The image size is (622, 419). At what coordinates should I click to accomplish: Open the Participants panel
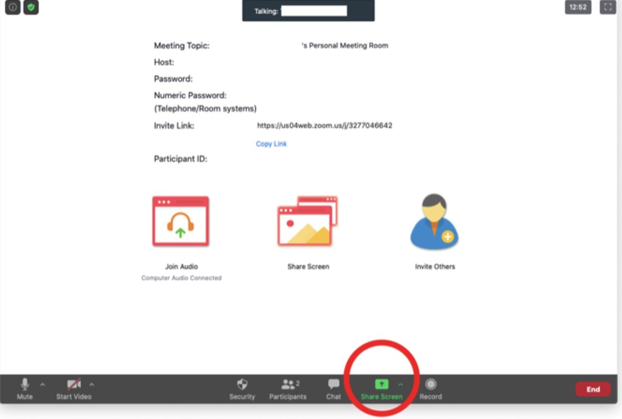[288, 389]
